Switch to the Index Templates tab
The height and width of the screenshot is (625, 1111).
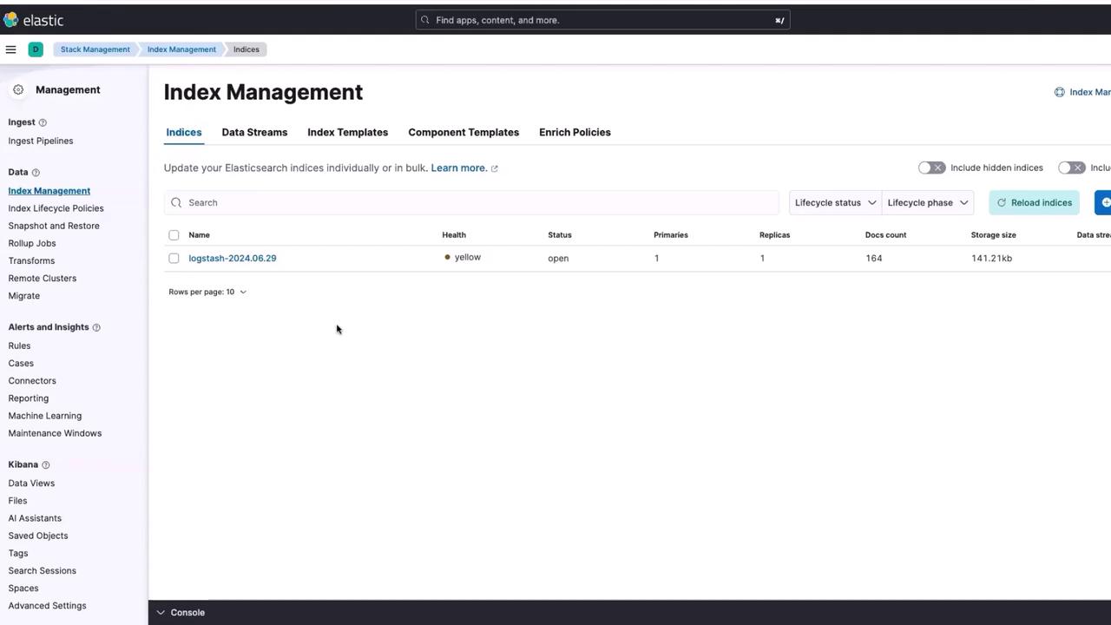pyautogui.click(x=347, y=133)
